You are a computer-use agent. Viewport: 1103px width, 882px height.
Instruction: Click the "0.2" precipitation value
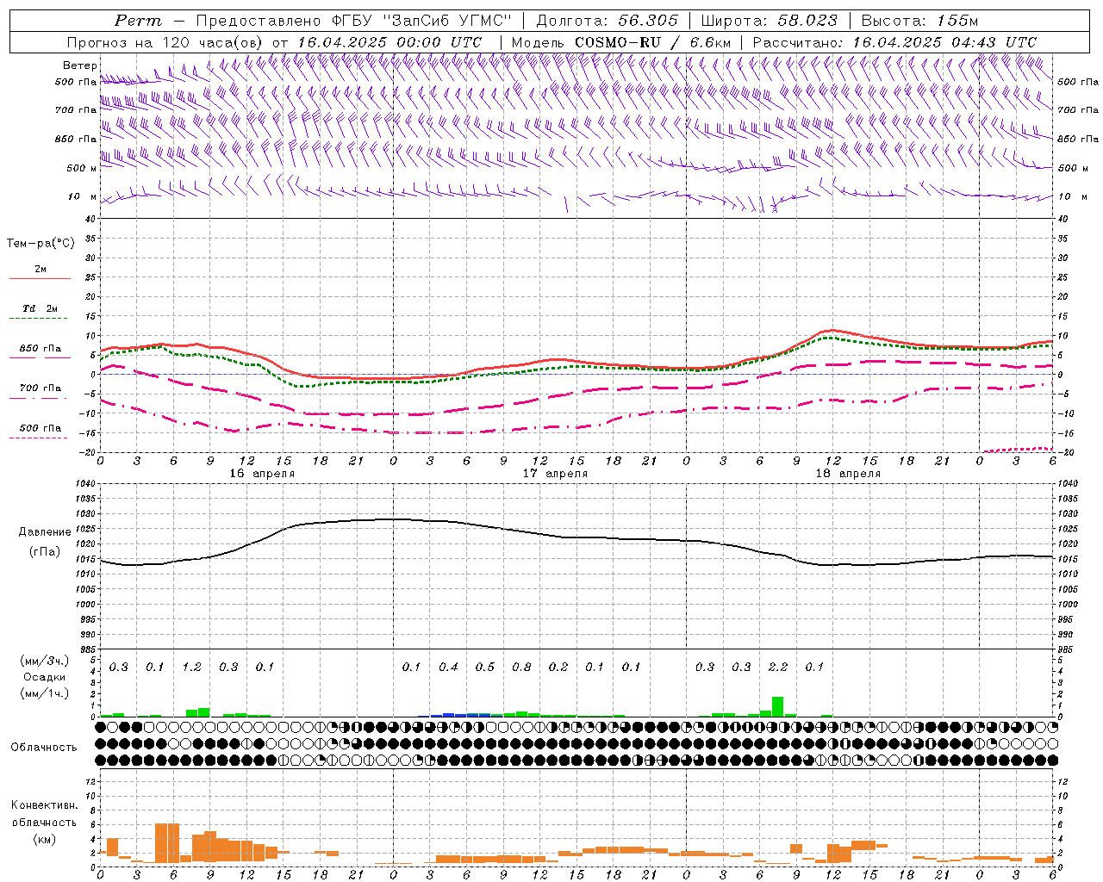(558, 668)
